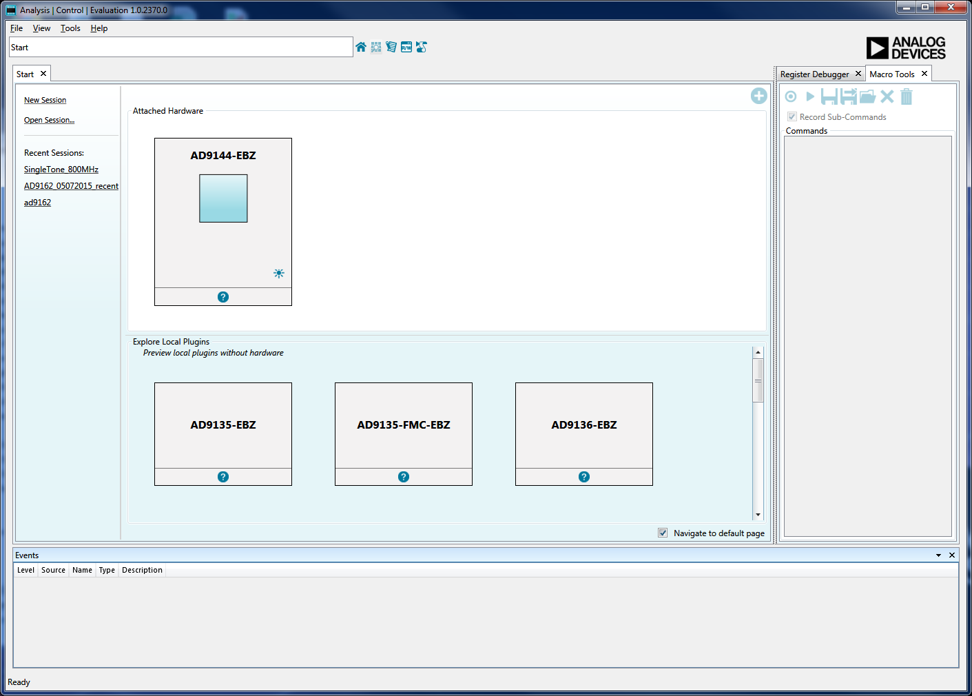Click the Macro Tools toolbar icon
Screen dimensions: 972x696
pos(422,47)
